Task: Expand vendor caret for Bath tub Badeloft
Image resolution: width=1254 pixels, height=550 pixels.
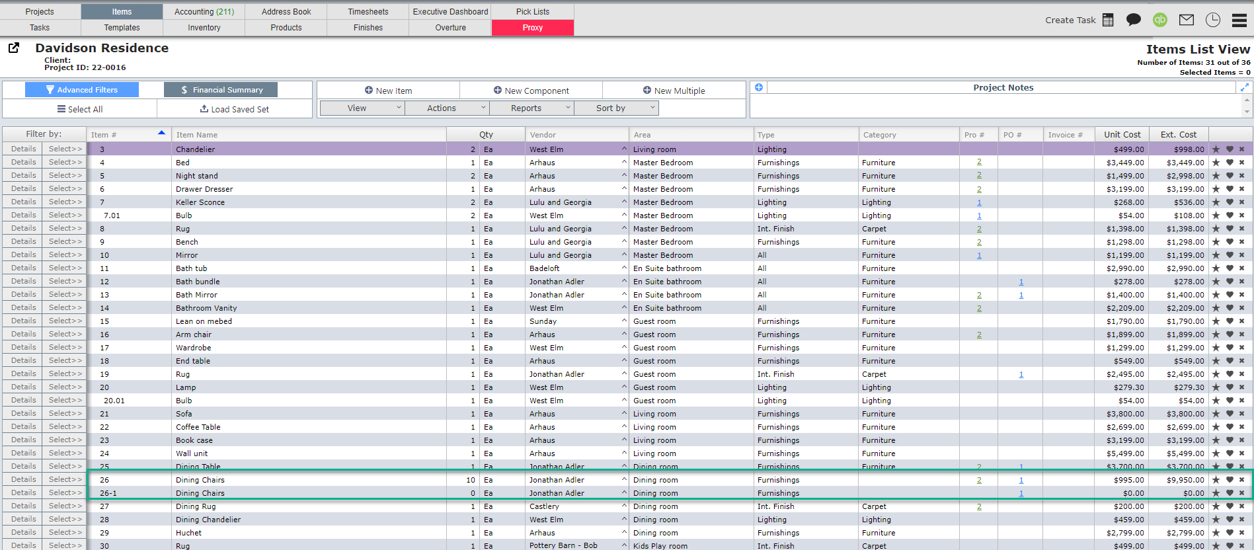Action: tap(624, 268)
